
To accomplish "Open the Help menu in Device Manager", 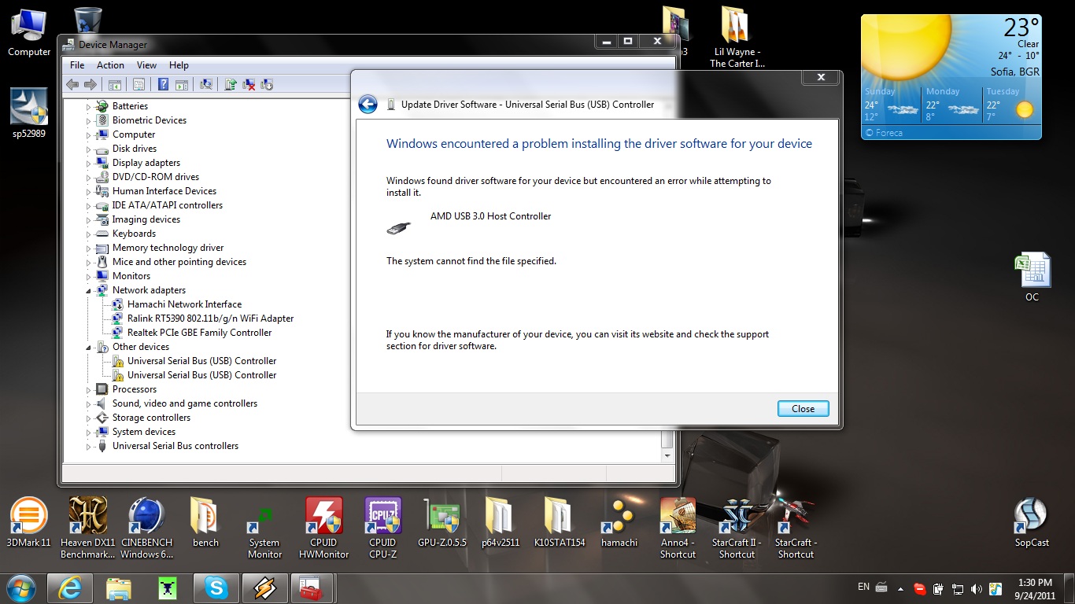I will coord(179,65).
